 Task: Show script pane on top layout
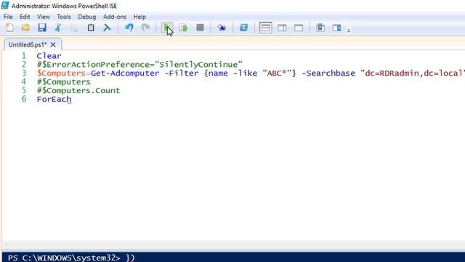tap(265, 28)
